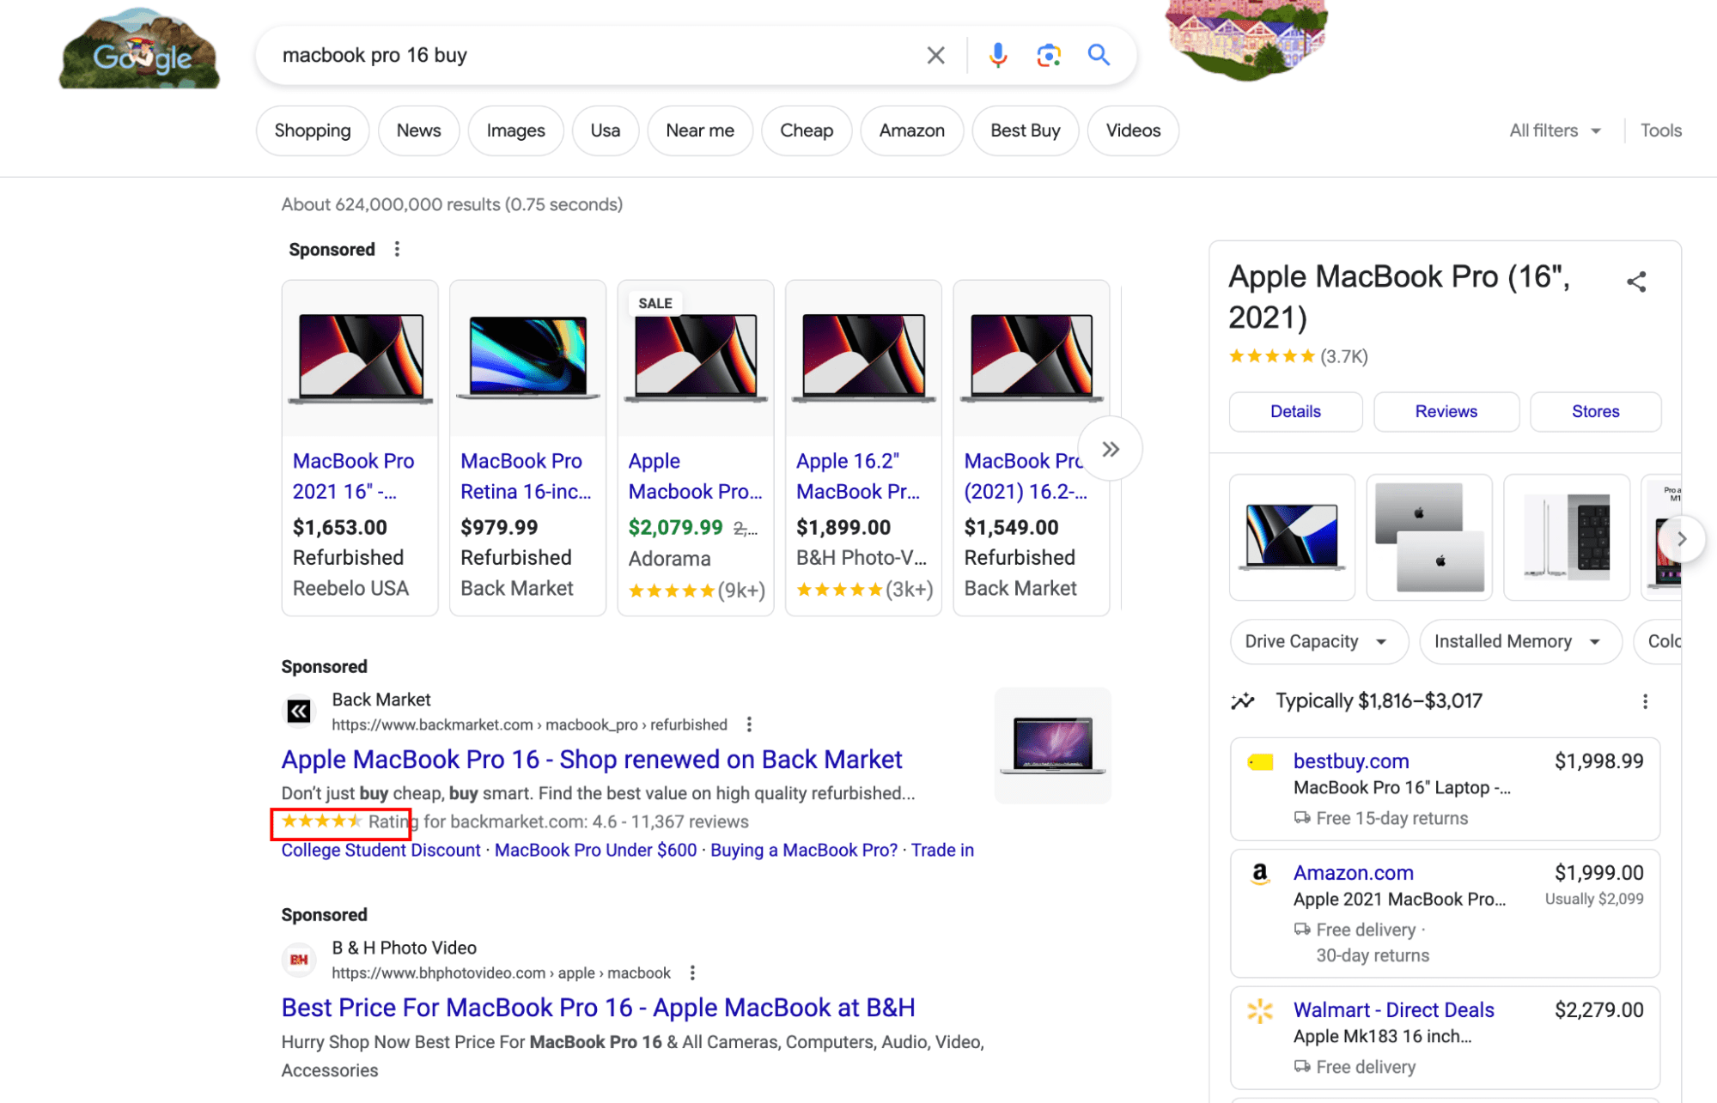Open bestbuy.com store listing link
1717x1103 pixels.
[1350, 761]
